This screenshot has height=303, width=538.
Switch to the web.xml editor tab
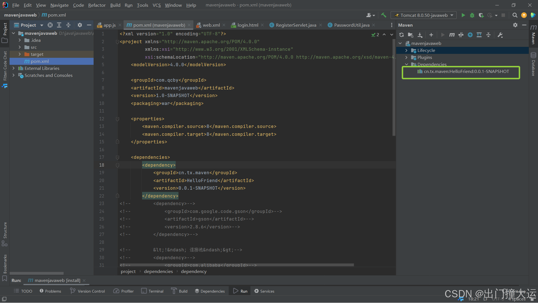click(x=211, y=25)
